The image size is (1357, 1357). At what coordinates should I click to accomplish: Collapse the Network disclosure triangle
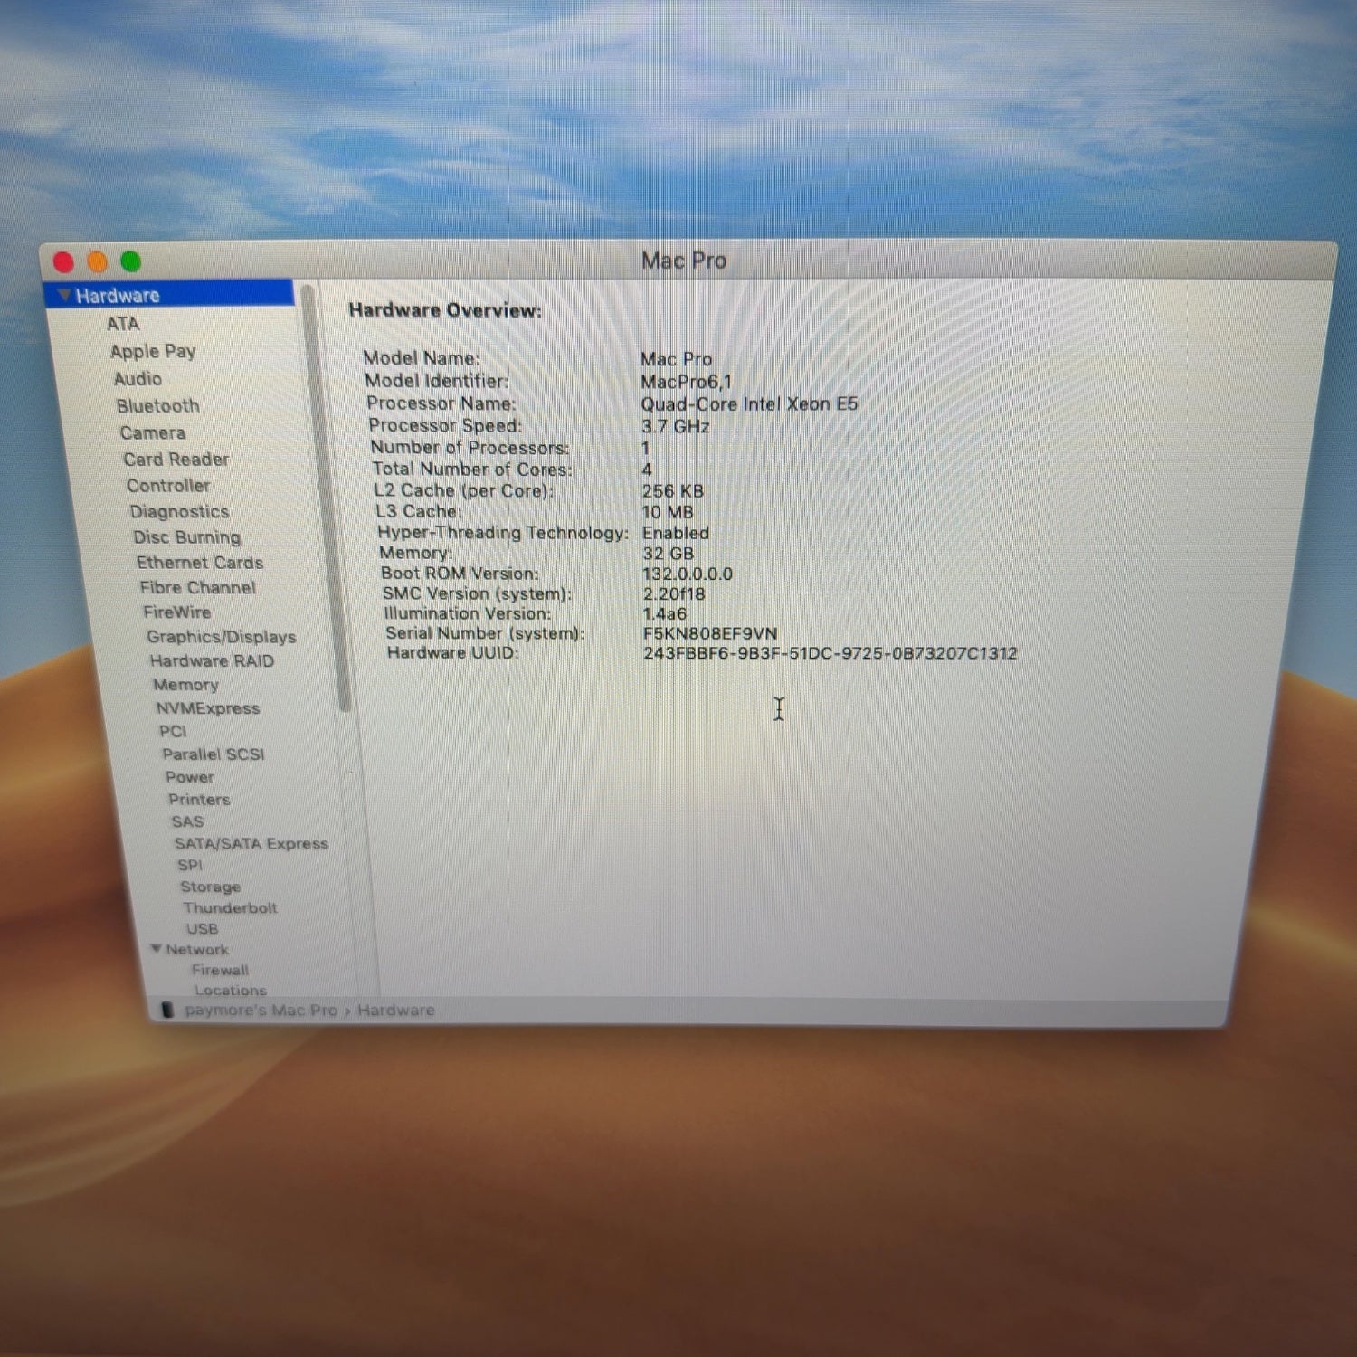(157, 948)
